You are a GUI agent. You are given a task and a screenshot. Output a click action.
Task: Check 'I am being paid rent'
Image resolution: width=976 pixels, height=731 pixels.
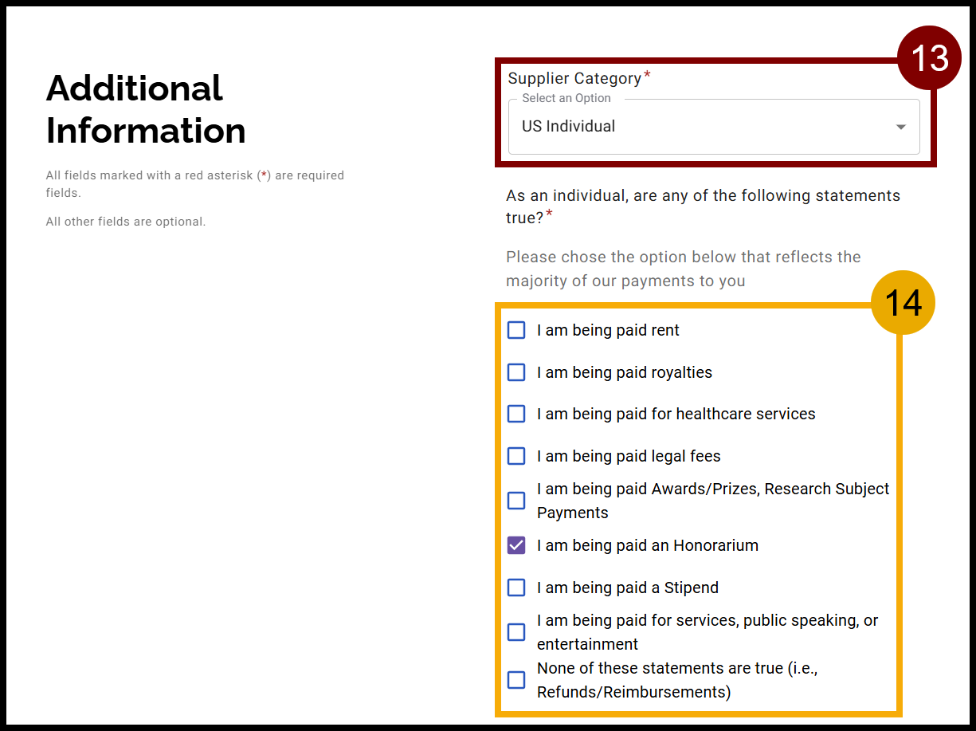515,329
